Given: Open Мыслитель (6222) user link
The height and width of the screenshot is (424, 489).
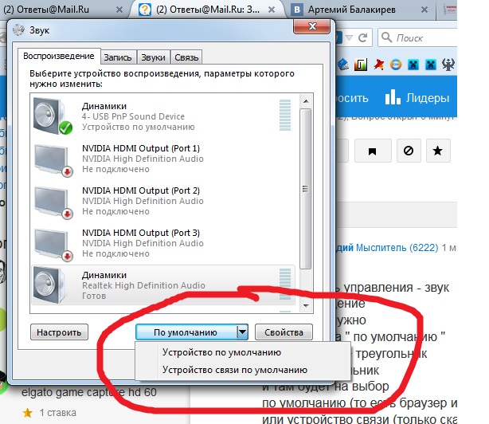Looking at the screenshot, I should pos(397,248).
